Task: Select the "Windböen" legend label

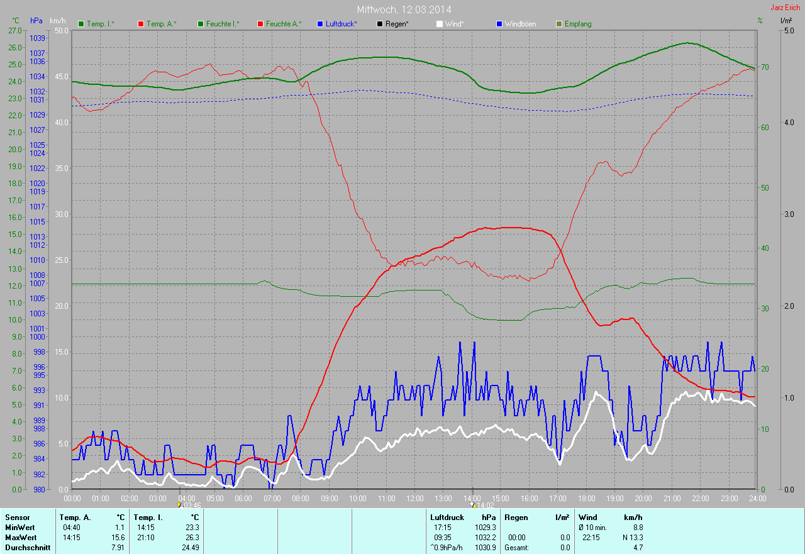Action: (x=520, y=24)
